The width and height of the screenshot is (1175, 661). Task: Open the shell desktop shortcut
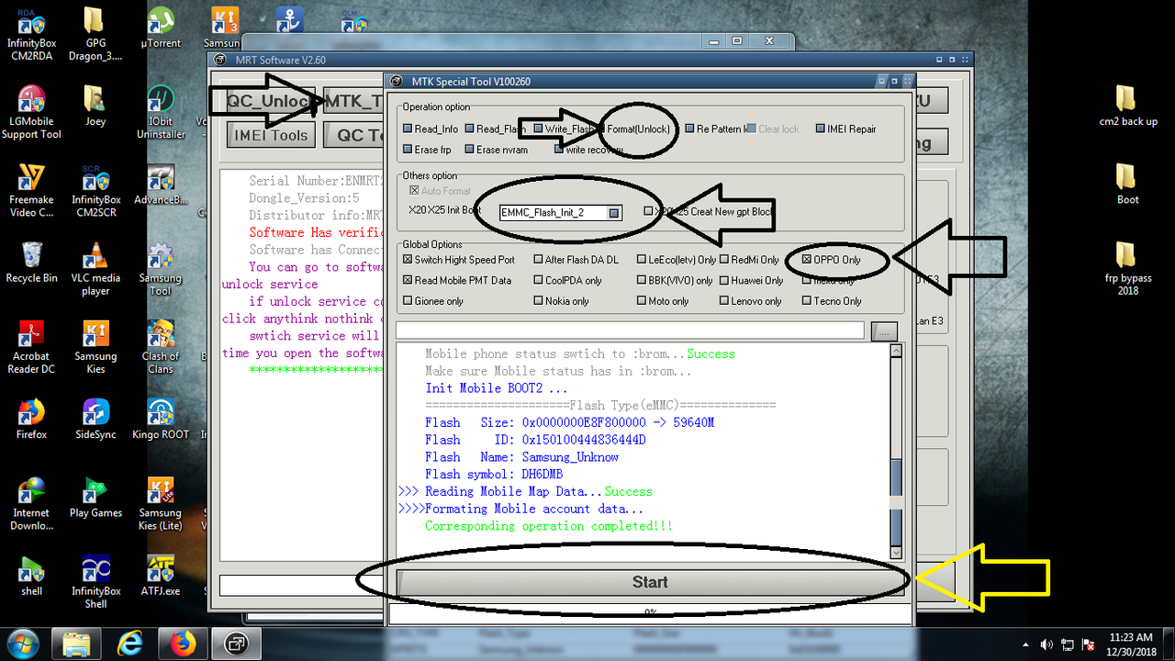pyautogui.click(x=32, y=576)
